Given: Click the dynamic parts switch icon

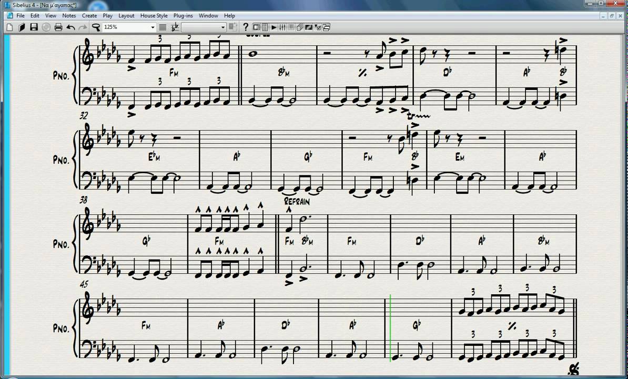Looking at the screenshot, I should [232, 27].
